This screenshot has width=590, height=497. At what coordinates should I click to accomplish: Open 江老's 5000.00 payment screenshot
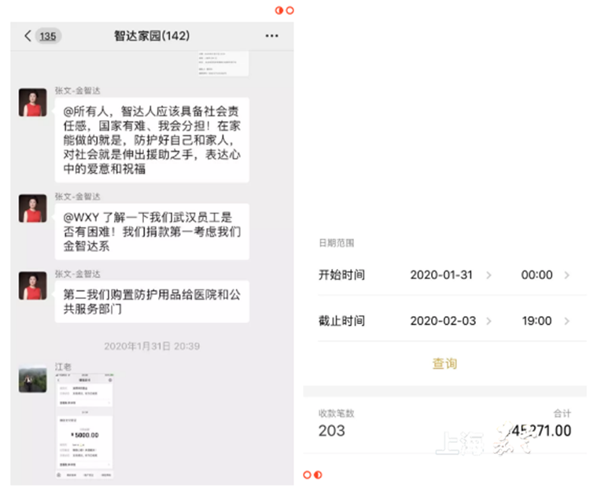coord(85,426)
